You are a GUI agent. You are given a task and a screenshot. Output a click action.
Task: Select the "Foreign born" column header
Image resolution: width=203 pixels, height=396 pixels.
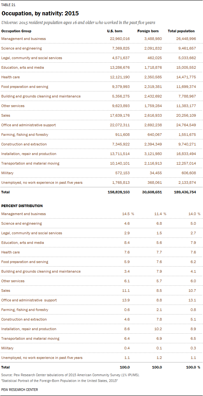[147, 31]
